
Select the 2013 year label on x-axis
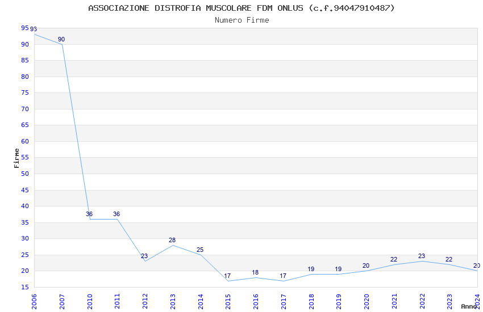click(x=173, y=301)
